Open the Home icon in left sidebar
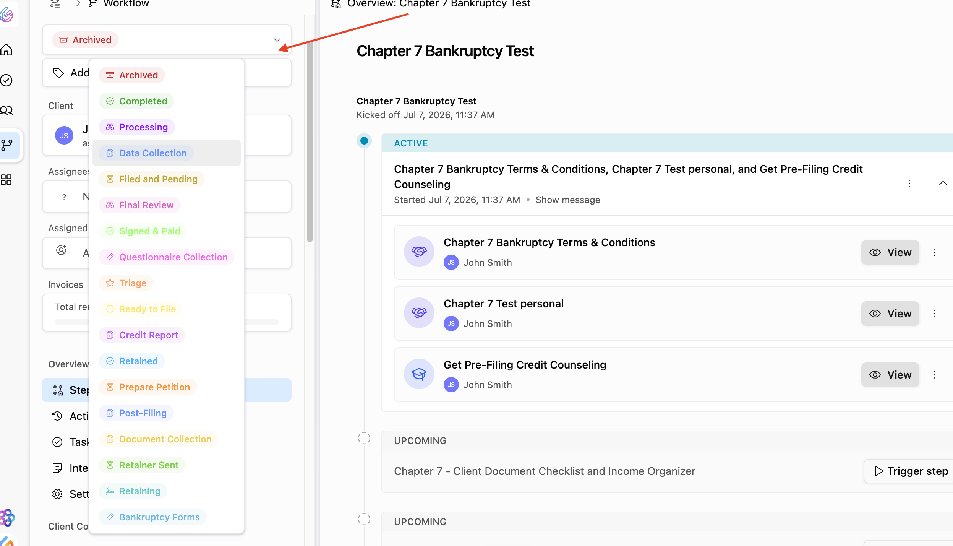This screenshot has width=953, height=546. click(x=6, y=50)
